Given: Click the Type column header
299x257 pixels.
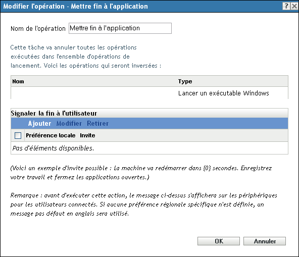Looking at the screenshot, I should pyautogui.click(x=185, y=81).
